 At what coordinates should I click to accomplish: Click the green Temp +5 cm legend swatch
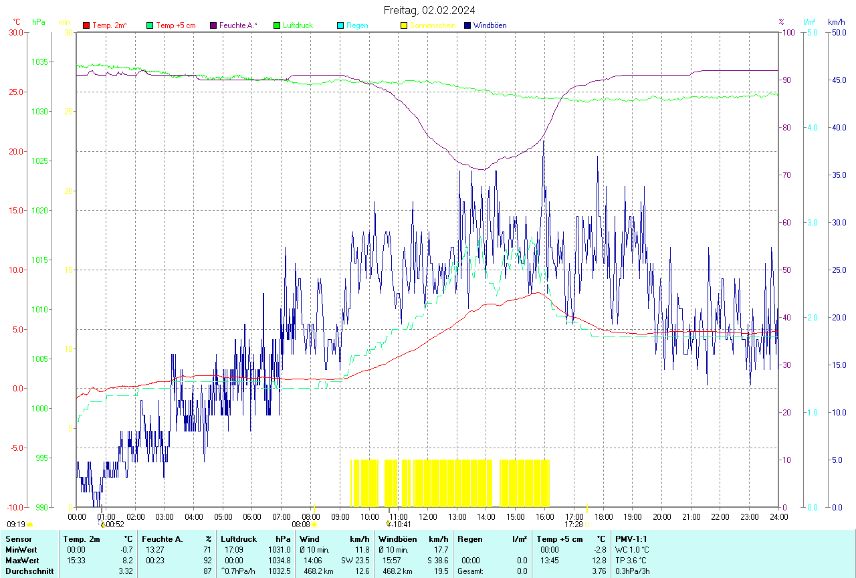pos(150,25)
